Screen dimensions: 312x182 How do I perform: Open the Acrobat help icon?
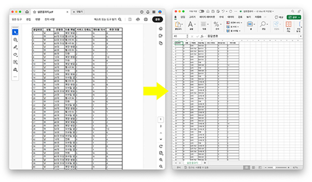click(x=142, y=12)
